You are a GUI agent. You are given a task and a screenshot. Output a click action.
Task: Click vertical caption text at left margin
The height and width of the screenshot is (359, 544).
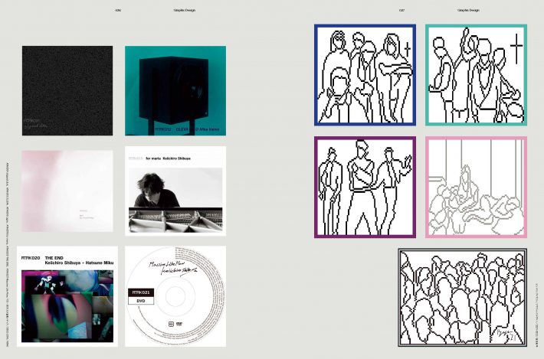coord(8,255)
